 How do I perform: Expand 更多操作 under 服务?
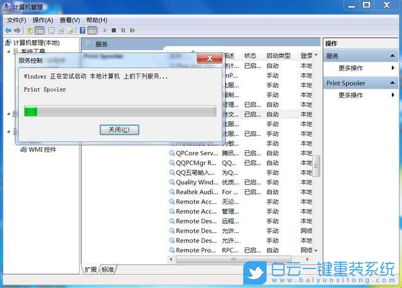point(360,68)
